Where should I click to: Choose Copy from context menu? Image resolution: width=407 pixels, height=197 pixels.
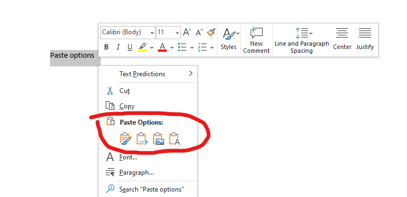148,106
